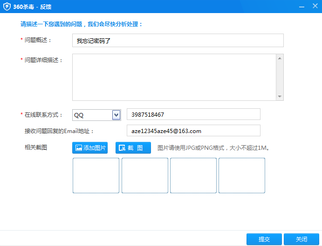Select the first empty screenshot slot
Screen dimensions: 322x246
point(96,176)
